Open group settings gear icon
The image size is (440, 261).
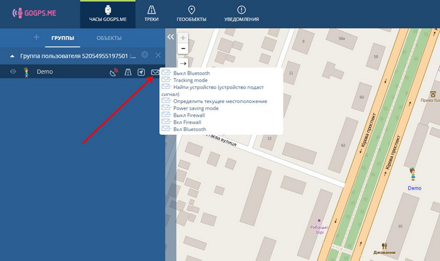pos(145,55)
